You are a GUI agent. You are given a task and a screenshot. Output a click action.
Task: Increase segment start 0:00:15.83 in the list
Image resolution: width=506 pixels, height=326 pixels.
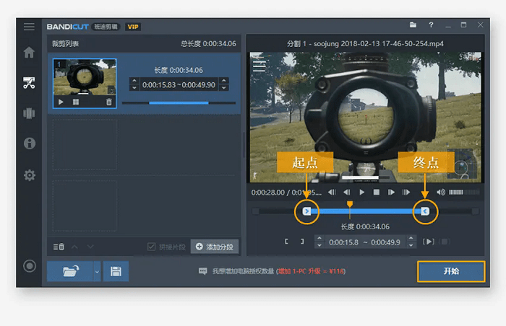tap(134, 81)
